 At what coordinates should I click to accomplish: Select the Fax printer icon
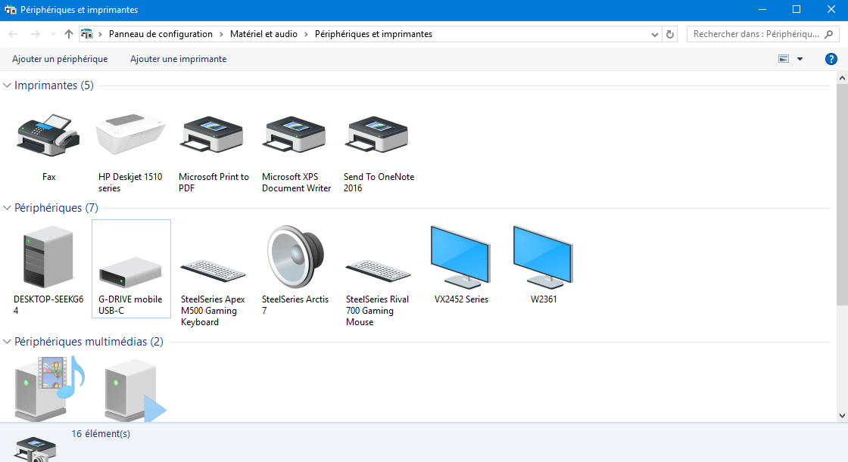pyautogui.click(x=48, y=136)
